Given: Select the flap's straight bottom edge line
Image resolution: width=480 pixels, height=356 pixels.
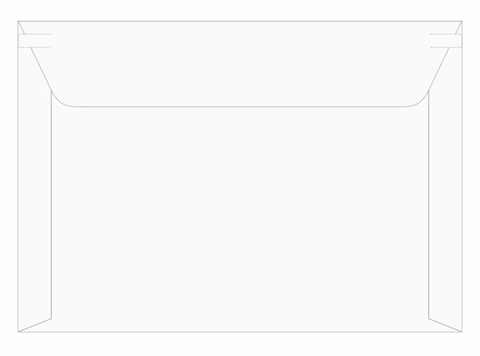Looking at the screenshot, I should (x=240, y=107).
